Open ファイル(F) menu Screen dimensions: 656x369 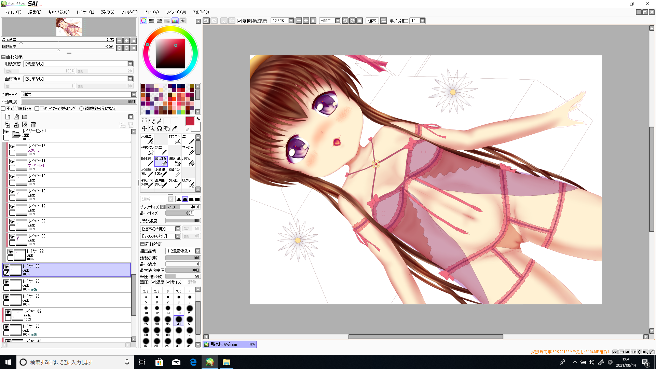(13, 12)
